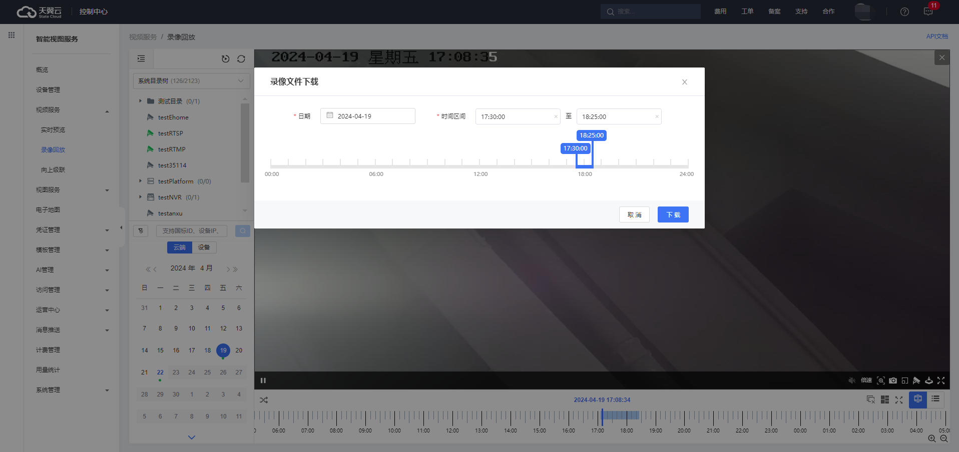Open 设备管理 in sidebar
The width and height of the screenshot is (959, 452).
[48, 90]
